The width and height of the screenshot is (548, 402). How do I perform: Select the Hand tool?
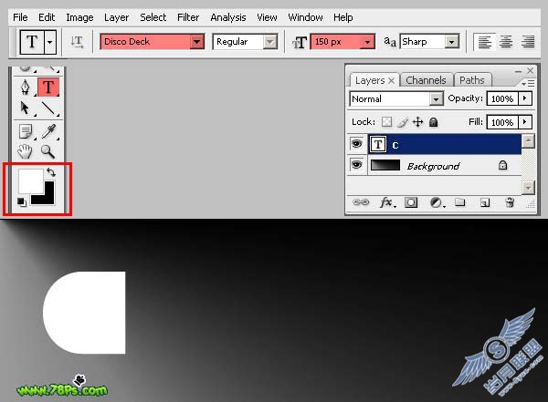(x=26, y=151)
